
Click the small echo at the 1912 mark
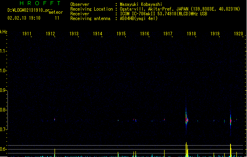55,119
